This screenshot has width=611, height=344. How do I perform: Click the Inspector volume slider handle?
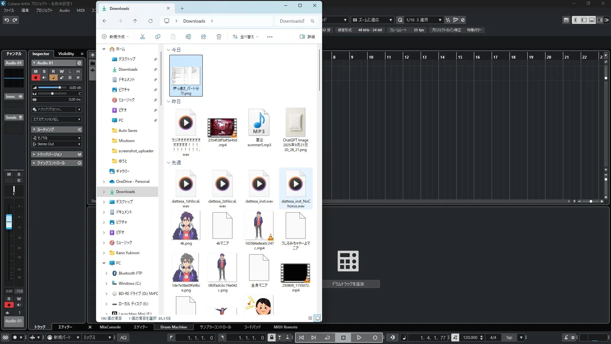coord(60,88)
